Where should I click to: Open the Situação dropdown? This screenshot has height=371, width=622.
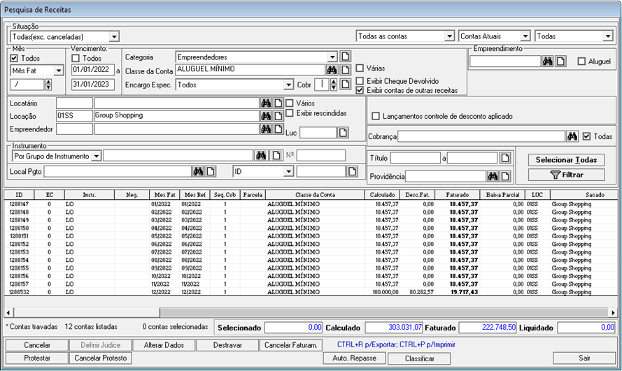[x=114, y=37]
